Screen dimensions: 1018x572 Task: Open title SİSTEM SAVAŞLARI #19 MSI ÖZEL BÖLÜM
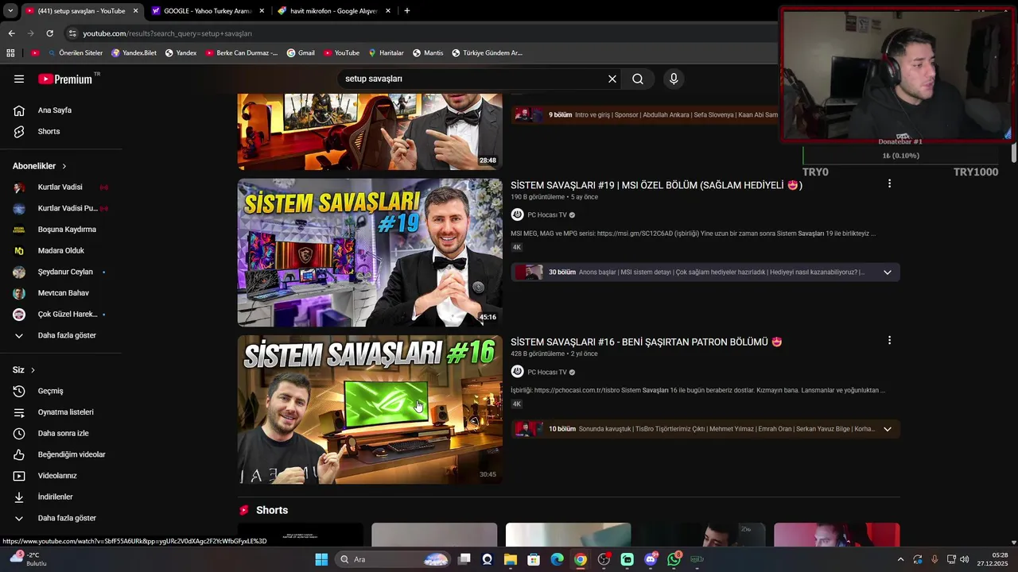[x=656, y=185]
